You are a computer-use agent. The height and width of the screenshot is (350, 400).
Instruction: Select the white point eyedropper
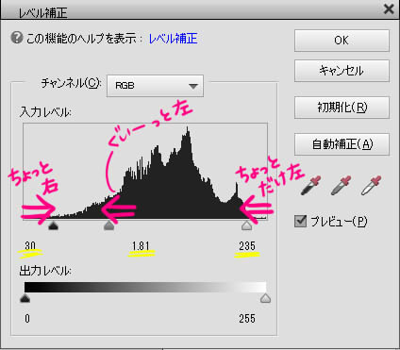pos(371,186)
